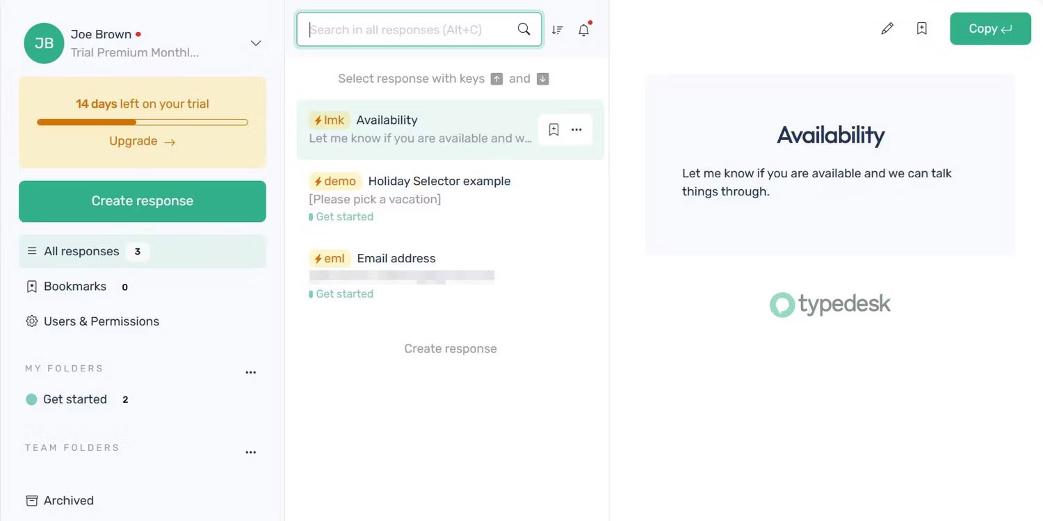Click the Create response button
Screen dimensions: 1043x521
point(142,201)
